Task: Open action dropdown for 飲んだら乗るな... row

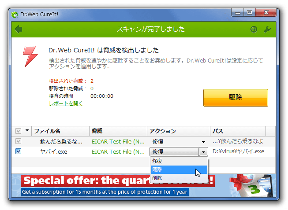Action: pyautogui.click(x=203, y=142)
